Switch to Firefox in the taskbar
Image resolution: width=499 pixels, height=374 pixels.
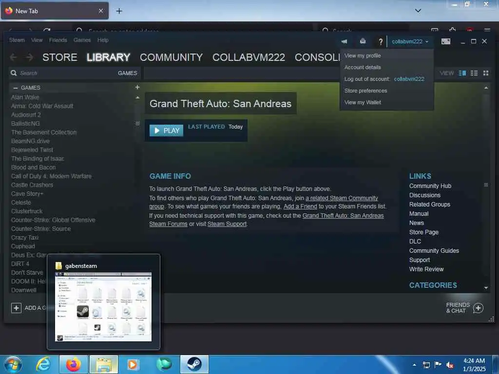click(x=73, y=364)
